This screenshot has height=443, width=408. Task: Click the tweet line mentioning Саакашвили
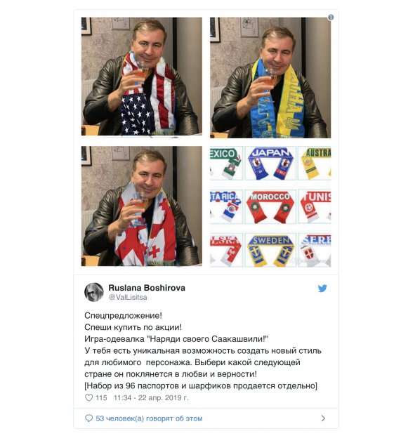[x=176, y=339]
